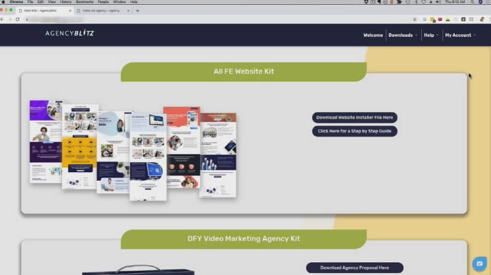The image size is (491, 275).
Task: Open the People menu
Action: pyautogui.click(x=103, y=2)
